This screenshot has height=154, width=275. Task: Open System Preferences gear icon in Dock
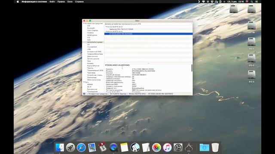[x=178, y=148]
